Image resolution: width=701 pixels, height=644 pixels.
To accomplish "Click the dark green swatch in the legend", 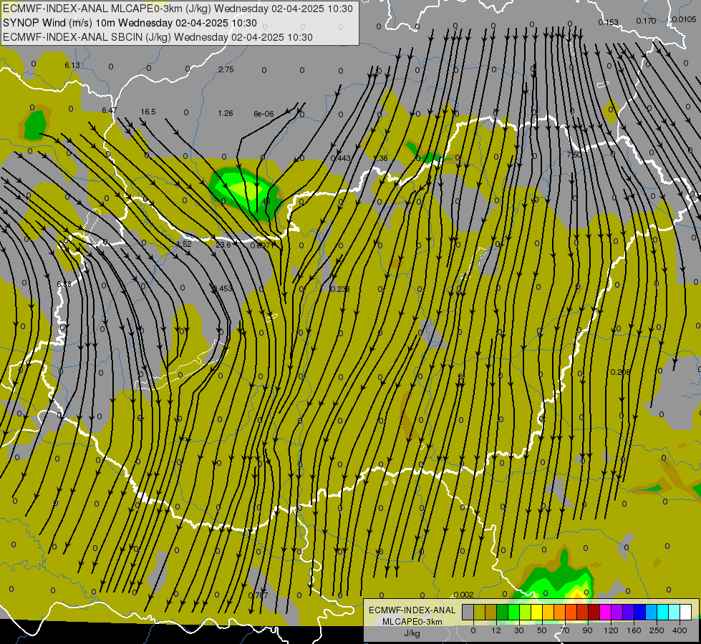I will (x=503, y=612).
